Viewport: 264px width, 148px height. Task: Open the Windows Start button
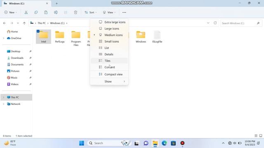[x=82, y=143]
